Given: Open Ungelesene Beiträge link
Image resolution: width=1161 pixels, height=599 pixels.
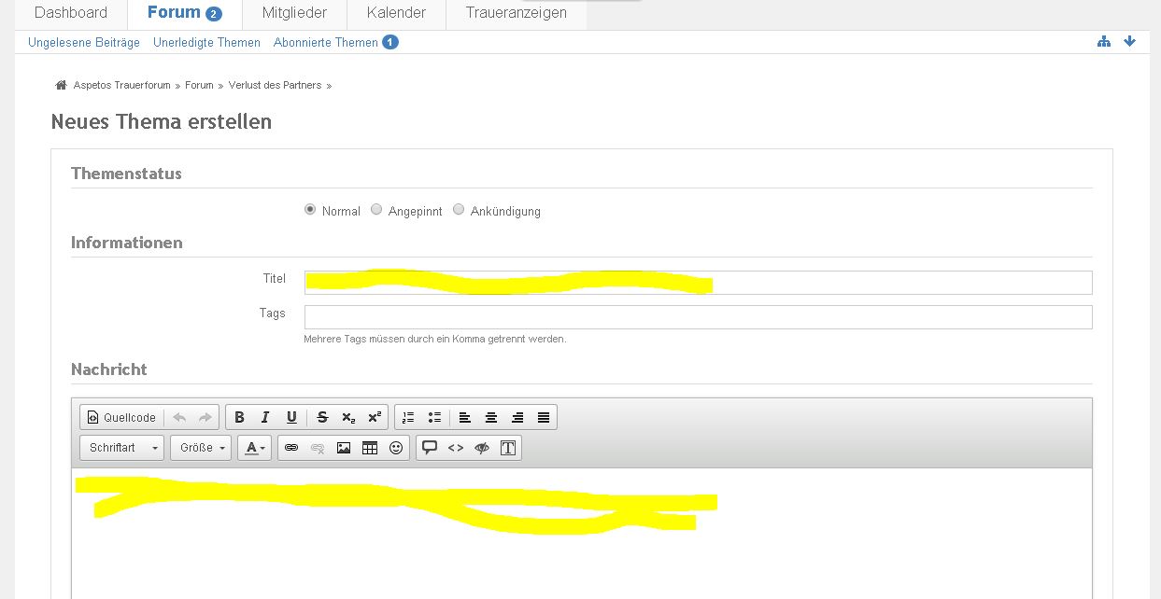Looking at the screenshot, I should coord(84,43).
